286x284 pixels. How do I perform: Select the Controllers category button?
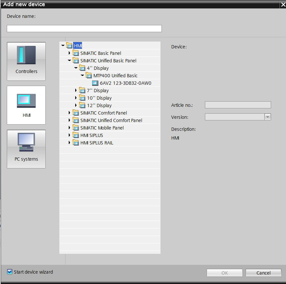click(26, 61)
